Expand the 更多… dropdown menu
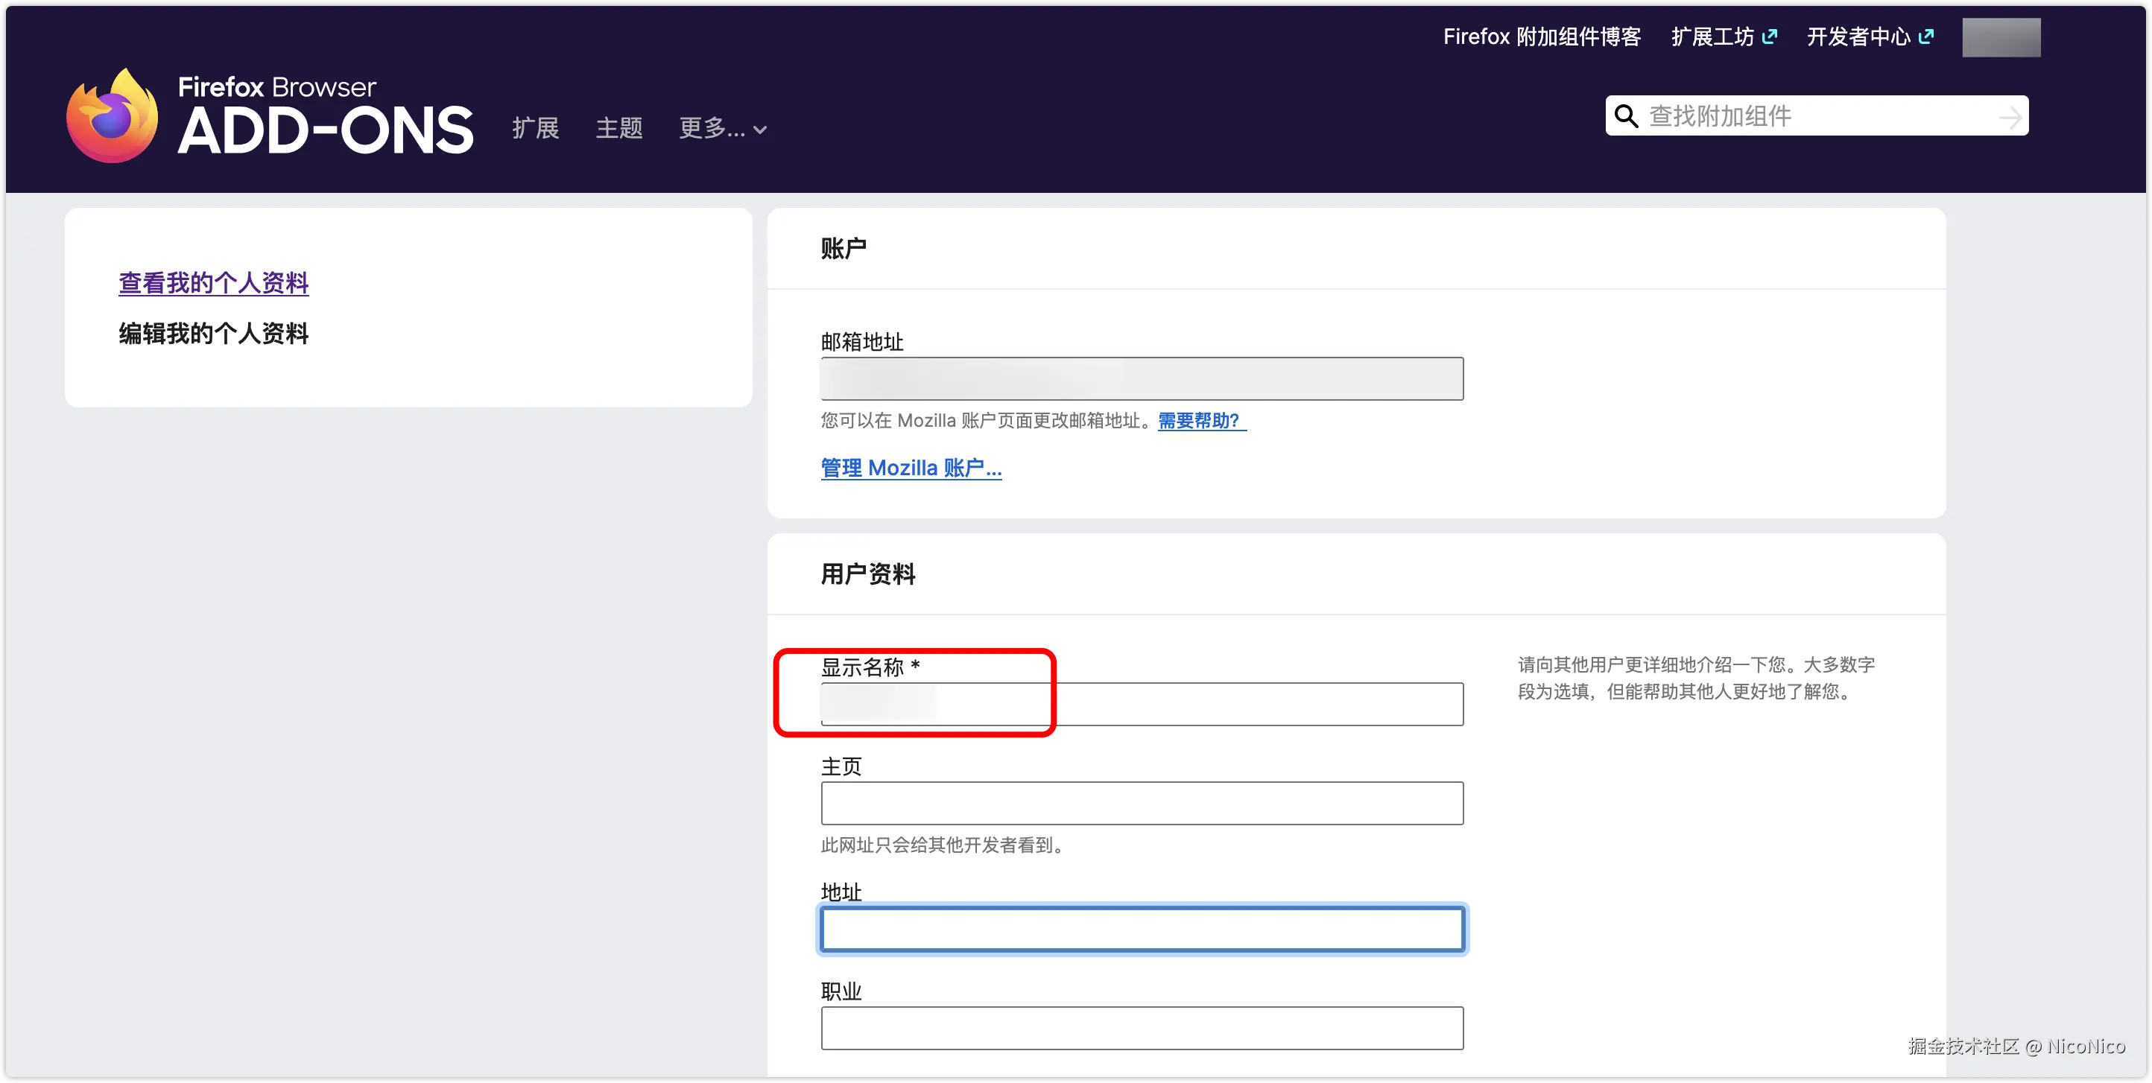The image size is (2152, 1083). click(723, 129)
